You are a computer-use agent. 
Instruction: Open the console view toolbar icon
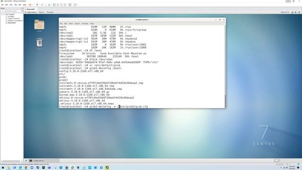coord(70,5)
